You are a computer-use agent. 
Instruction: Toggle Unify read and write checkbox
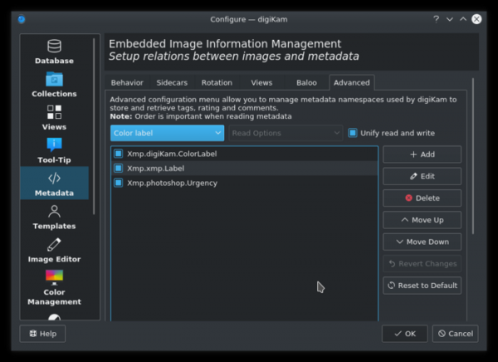pyautogui.click(x=353, y=133)
